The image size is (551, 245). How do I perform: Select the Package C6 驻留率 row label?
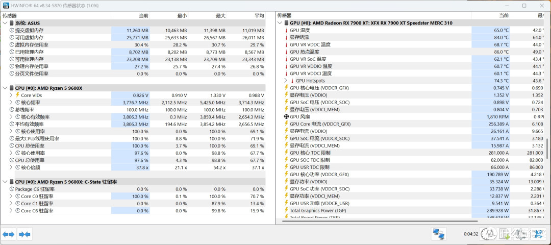point(34,189)
